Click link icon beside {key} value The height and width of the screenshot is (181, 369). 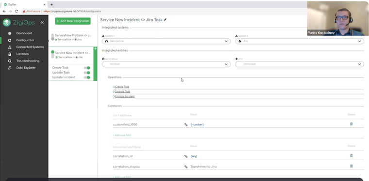[186, 156]
